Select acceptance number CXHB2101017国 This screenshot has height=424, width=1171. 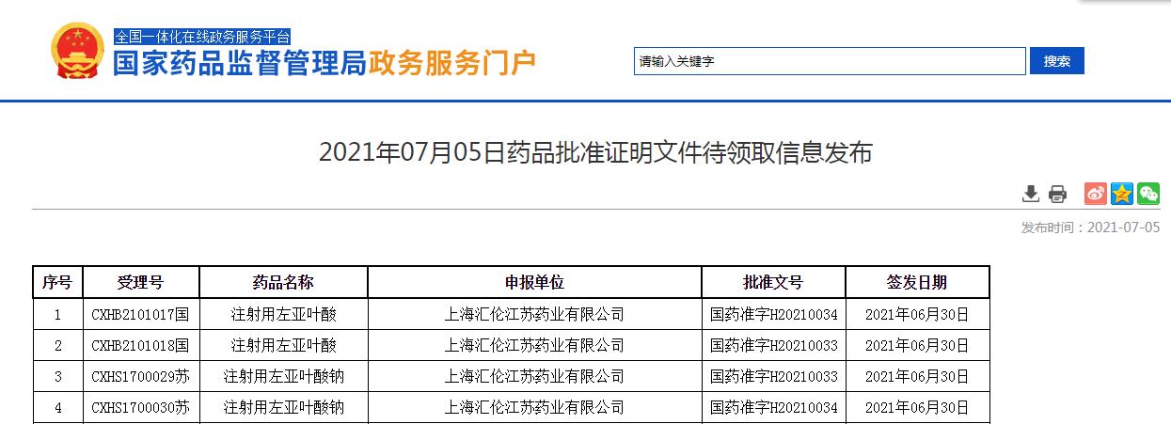[x=141, y=314]
